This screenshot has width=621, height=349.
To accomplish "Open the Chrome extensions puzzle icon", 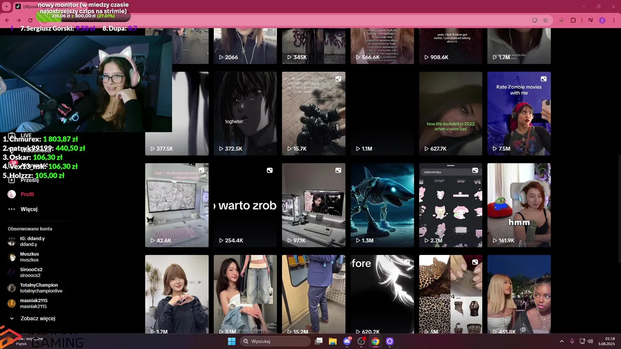I will coord(573,20).
